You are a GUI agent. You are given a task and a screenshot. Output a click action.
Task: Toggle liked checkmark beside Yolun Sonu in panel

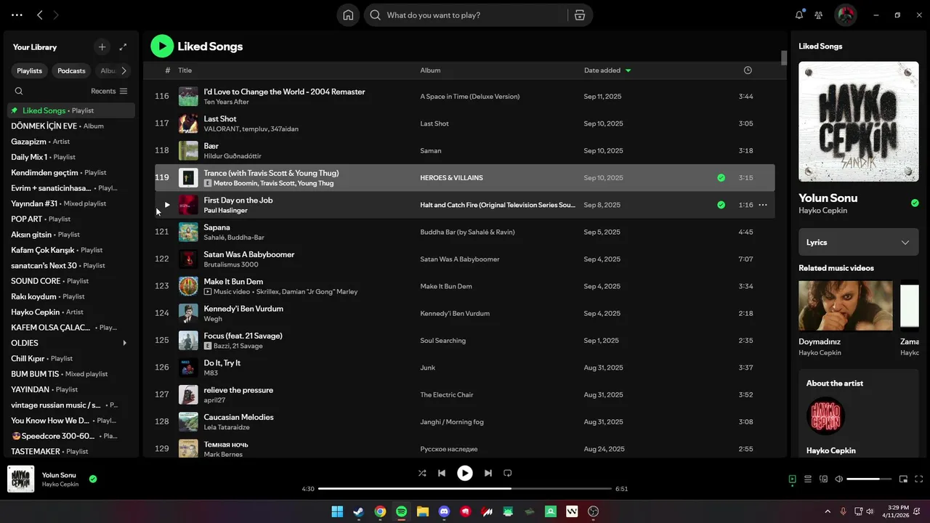point(915,203)
